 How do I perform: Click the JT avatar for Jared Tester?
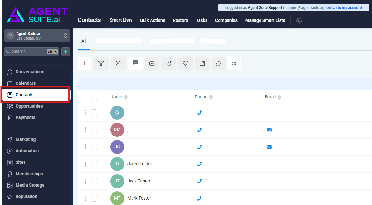click(117, 164)
